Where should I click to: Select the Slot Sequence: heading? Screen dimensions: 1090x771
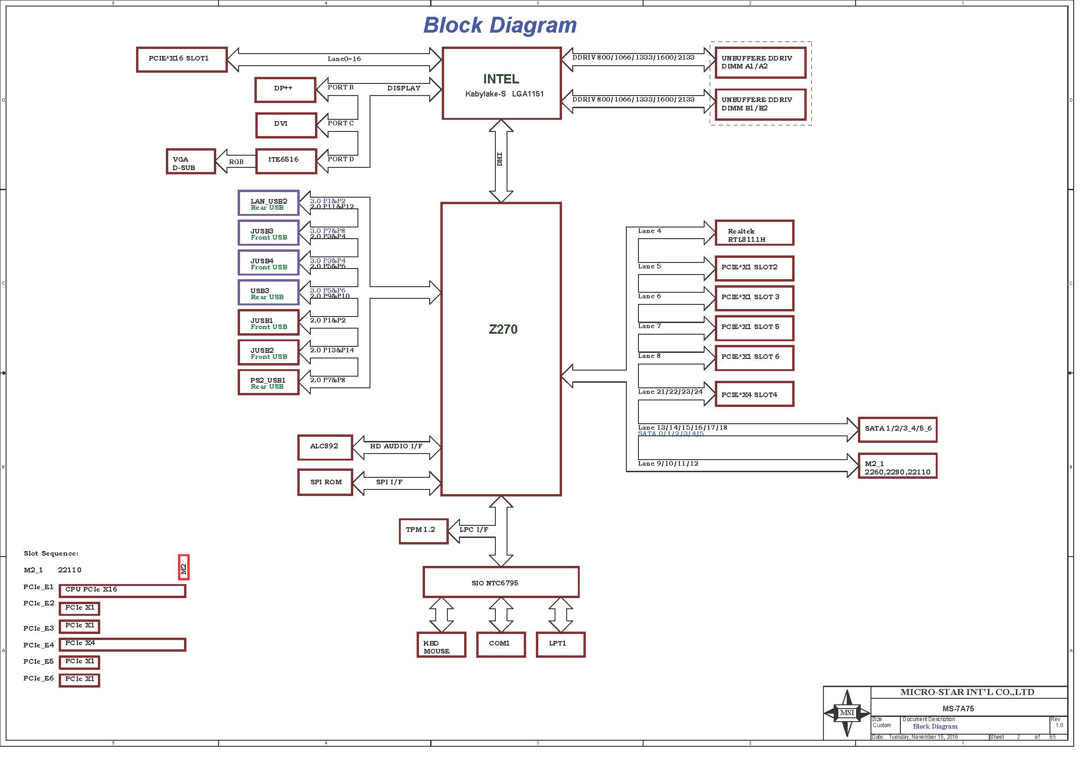51,554
